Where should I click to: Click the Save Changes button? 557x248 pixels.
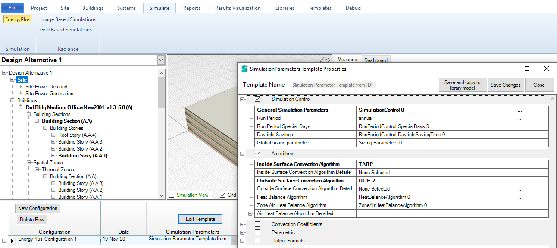506,85
